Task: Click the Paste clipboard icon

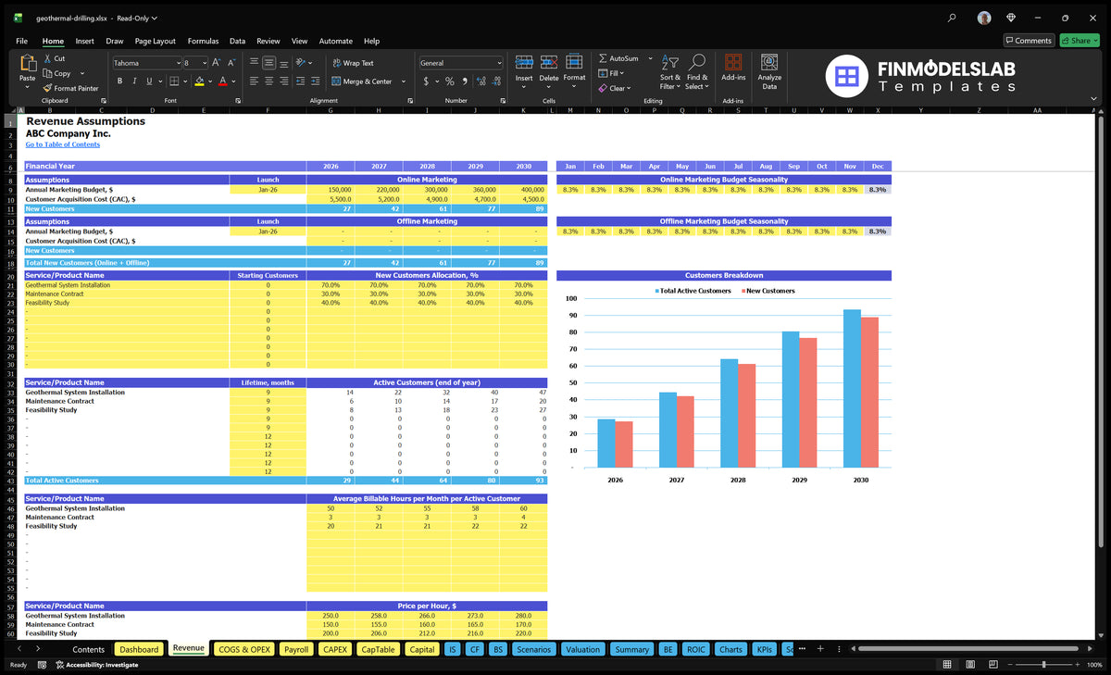Action: (x=27, y=64)
